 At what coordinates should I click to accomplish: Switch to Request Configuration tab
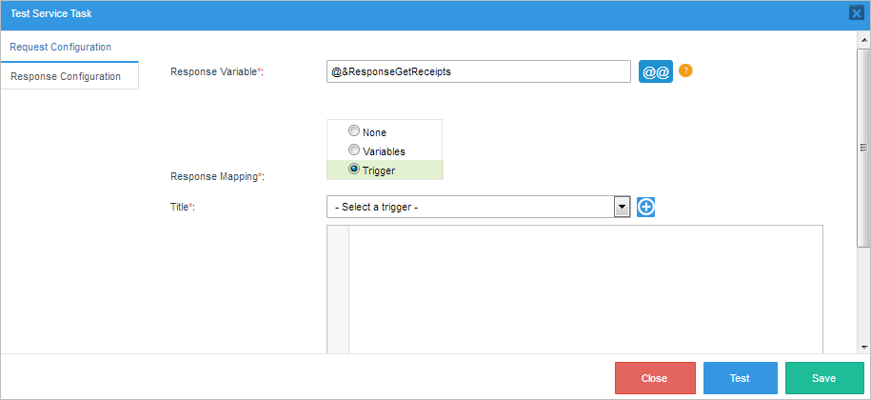(61, 47)
